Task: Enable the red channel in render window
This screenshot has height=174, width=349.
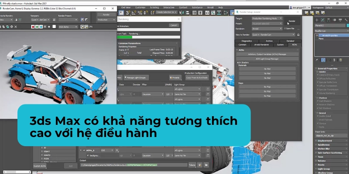Action: pos(33,27)
